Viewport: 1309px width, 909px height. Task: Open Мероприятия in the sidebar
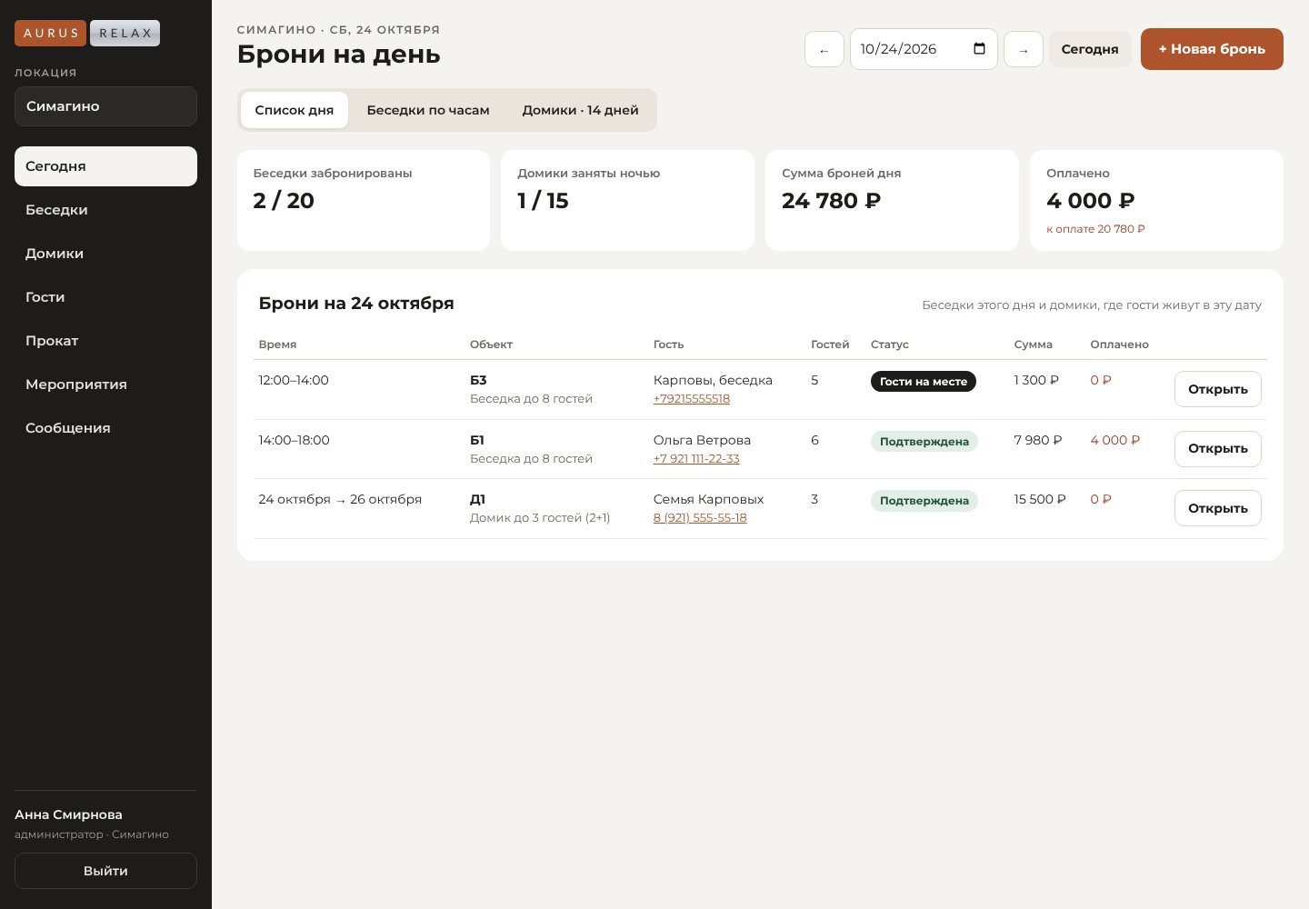105,385
